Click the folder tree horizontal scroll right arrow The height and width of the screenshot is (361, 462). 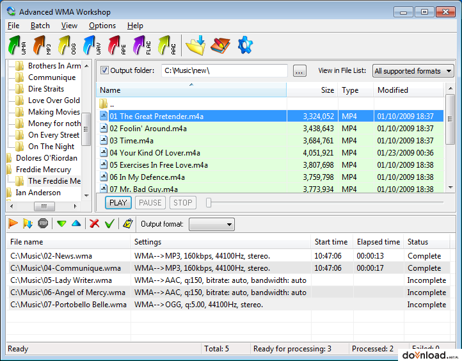point(75,206)
